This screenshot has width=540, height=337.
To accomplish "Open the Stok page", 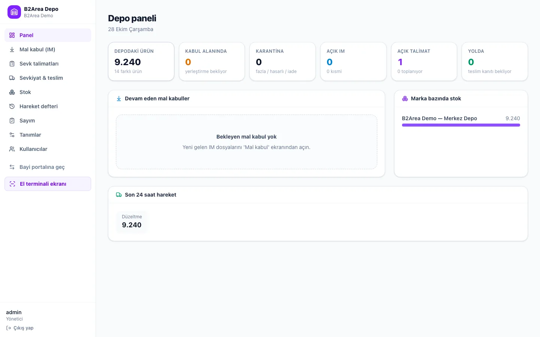I will tap(48, 92).
